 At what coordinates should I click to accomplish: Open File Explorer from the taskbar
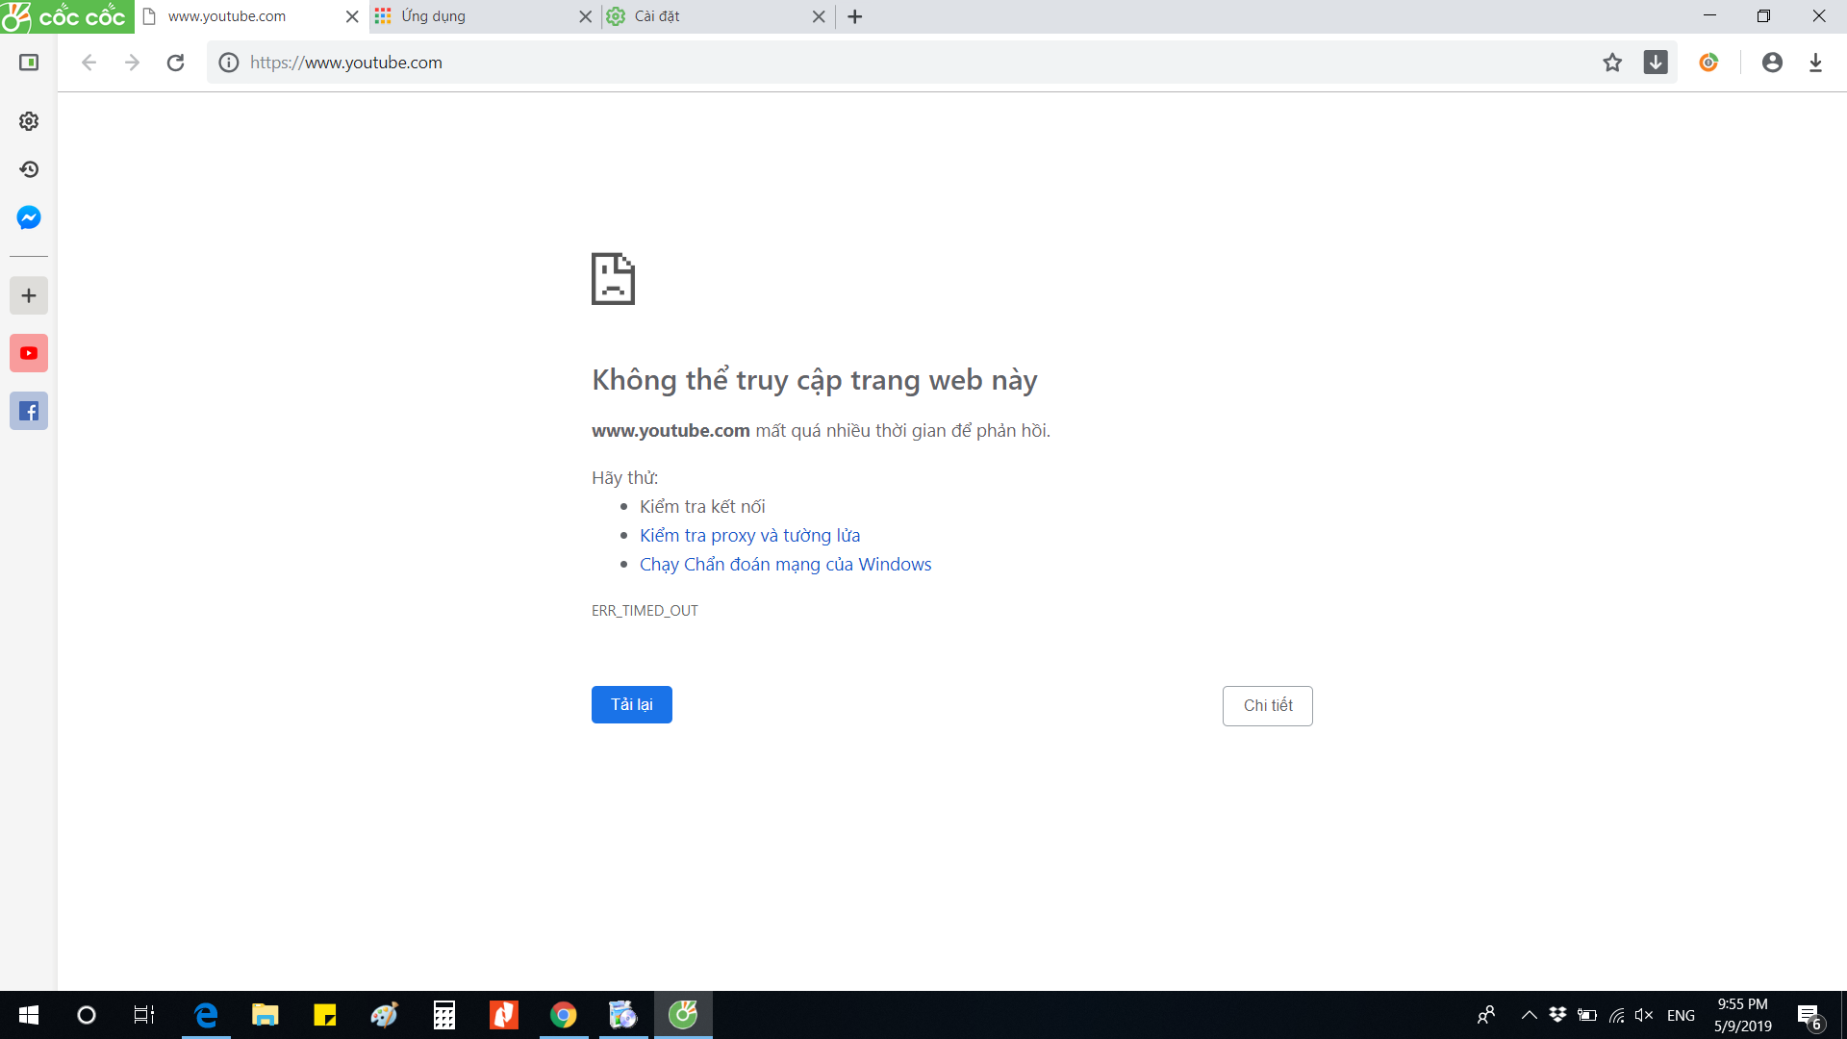click(x=266, y=1015)
